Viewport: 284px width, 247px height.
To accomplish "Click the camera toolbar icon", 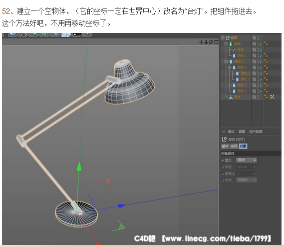I will click(77, 34).
